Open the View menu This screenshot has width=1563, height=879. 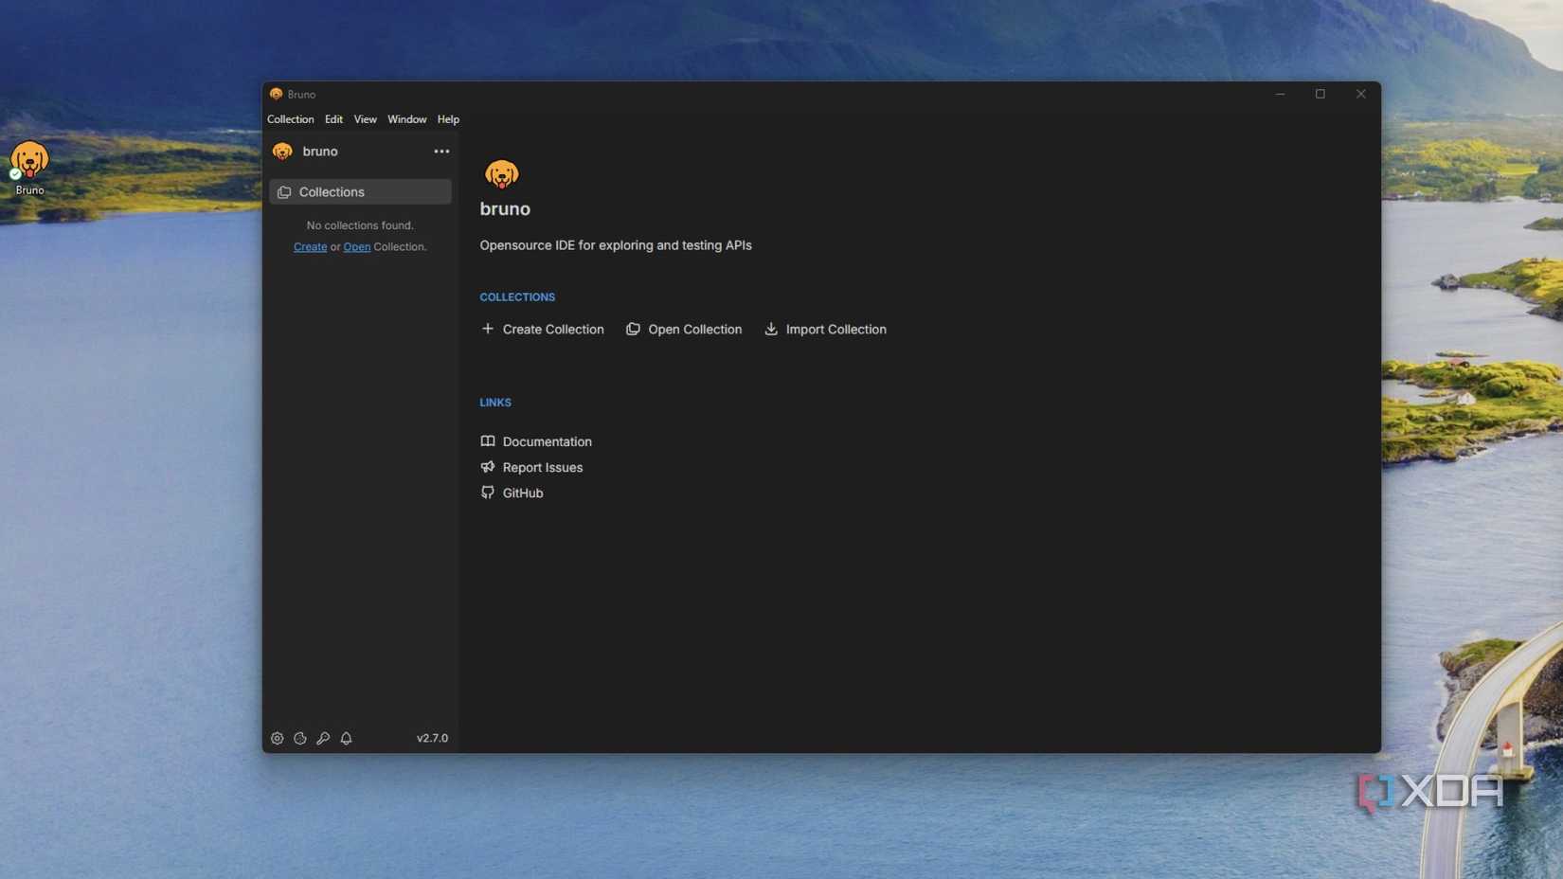365,118
